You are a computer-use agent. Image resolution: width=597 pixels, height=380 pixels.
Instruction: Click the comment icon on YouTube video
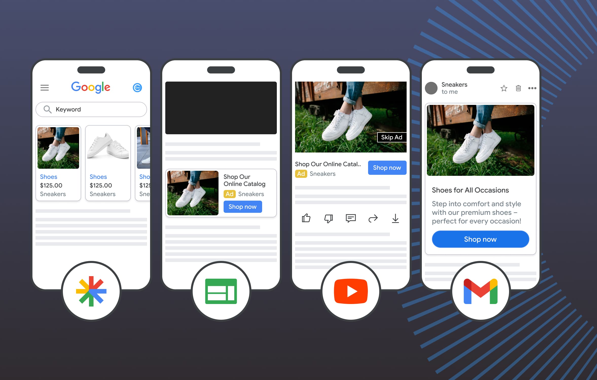pyautogui.click(x=350, y=218)
